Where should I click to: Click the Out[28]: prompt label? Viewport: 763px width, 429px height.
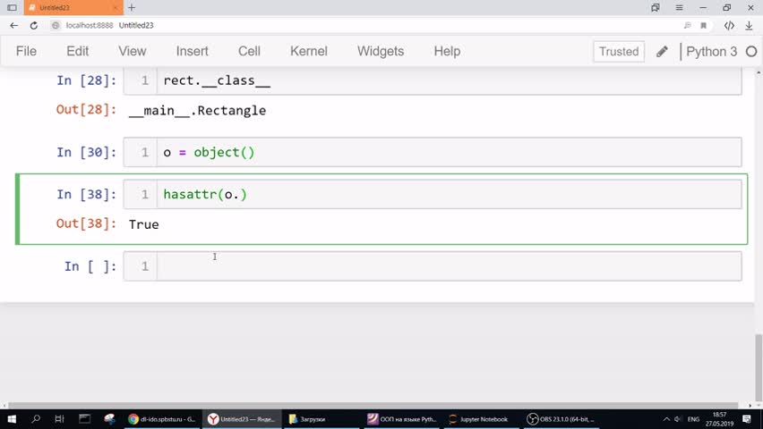click(x=86, y=109)
